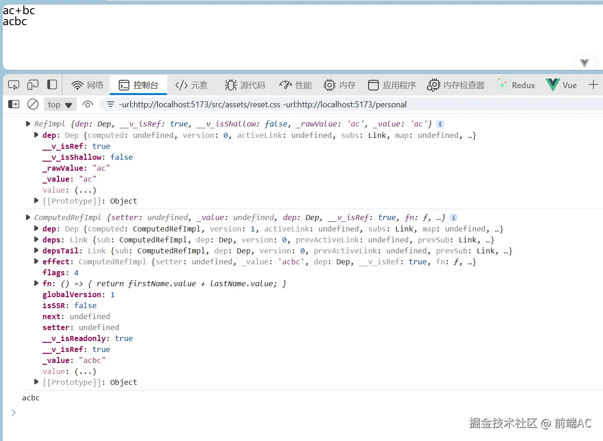Clear the console with the ban icon
This screenshot has width=603, height=441.
33,105
